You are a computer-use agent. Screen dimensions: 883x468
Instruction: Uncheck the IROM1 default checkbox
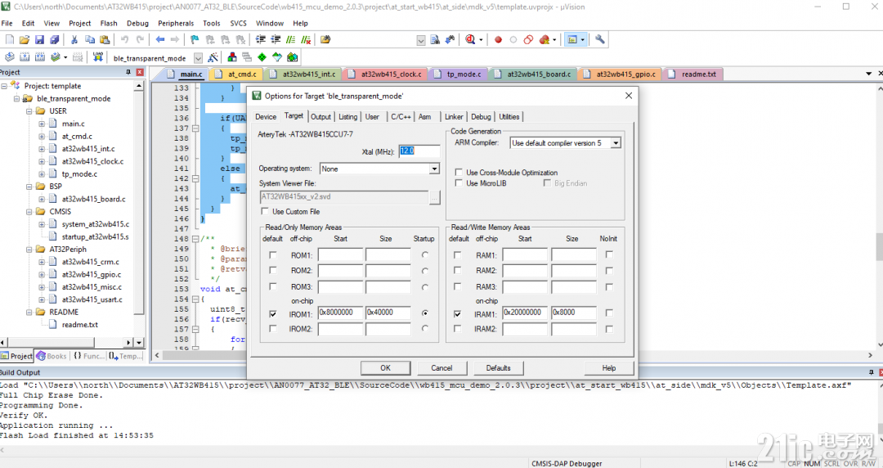(x=273, y=314)
